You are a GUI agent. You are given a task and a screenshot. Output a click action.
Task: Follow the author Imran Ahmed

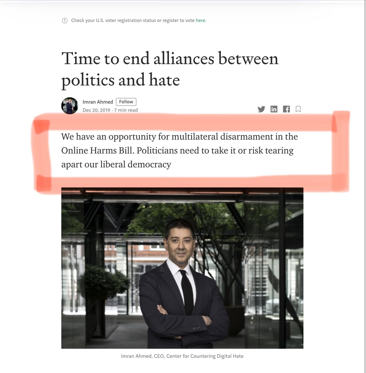pyautogui.click(x=126, y=102)
